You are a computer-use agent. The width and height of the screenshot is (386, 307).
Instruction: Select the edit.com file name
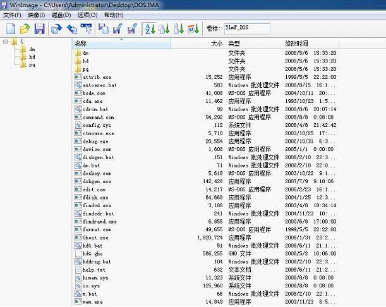point(94,190)
